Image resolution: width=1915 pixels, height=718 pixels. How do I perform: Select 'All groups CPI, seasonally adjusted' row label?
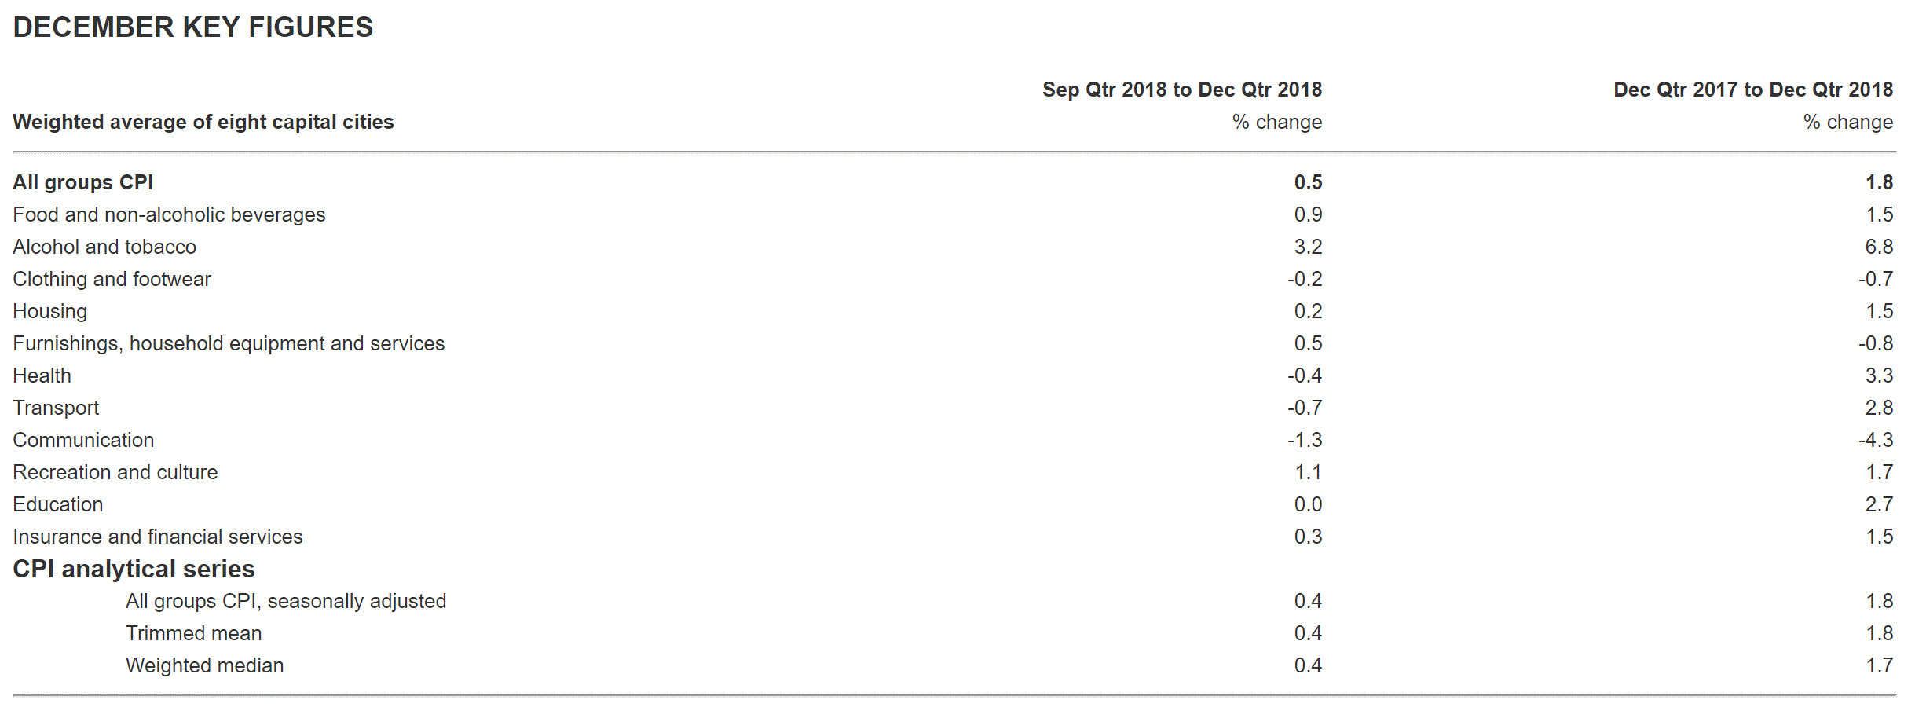click(285, 601)
